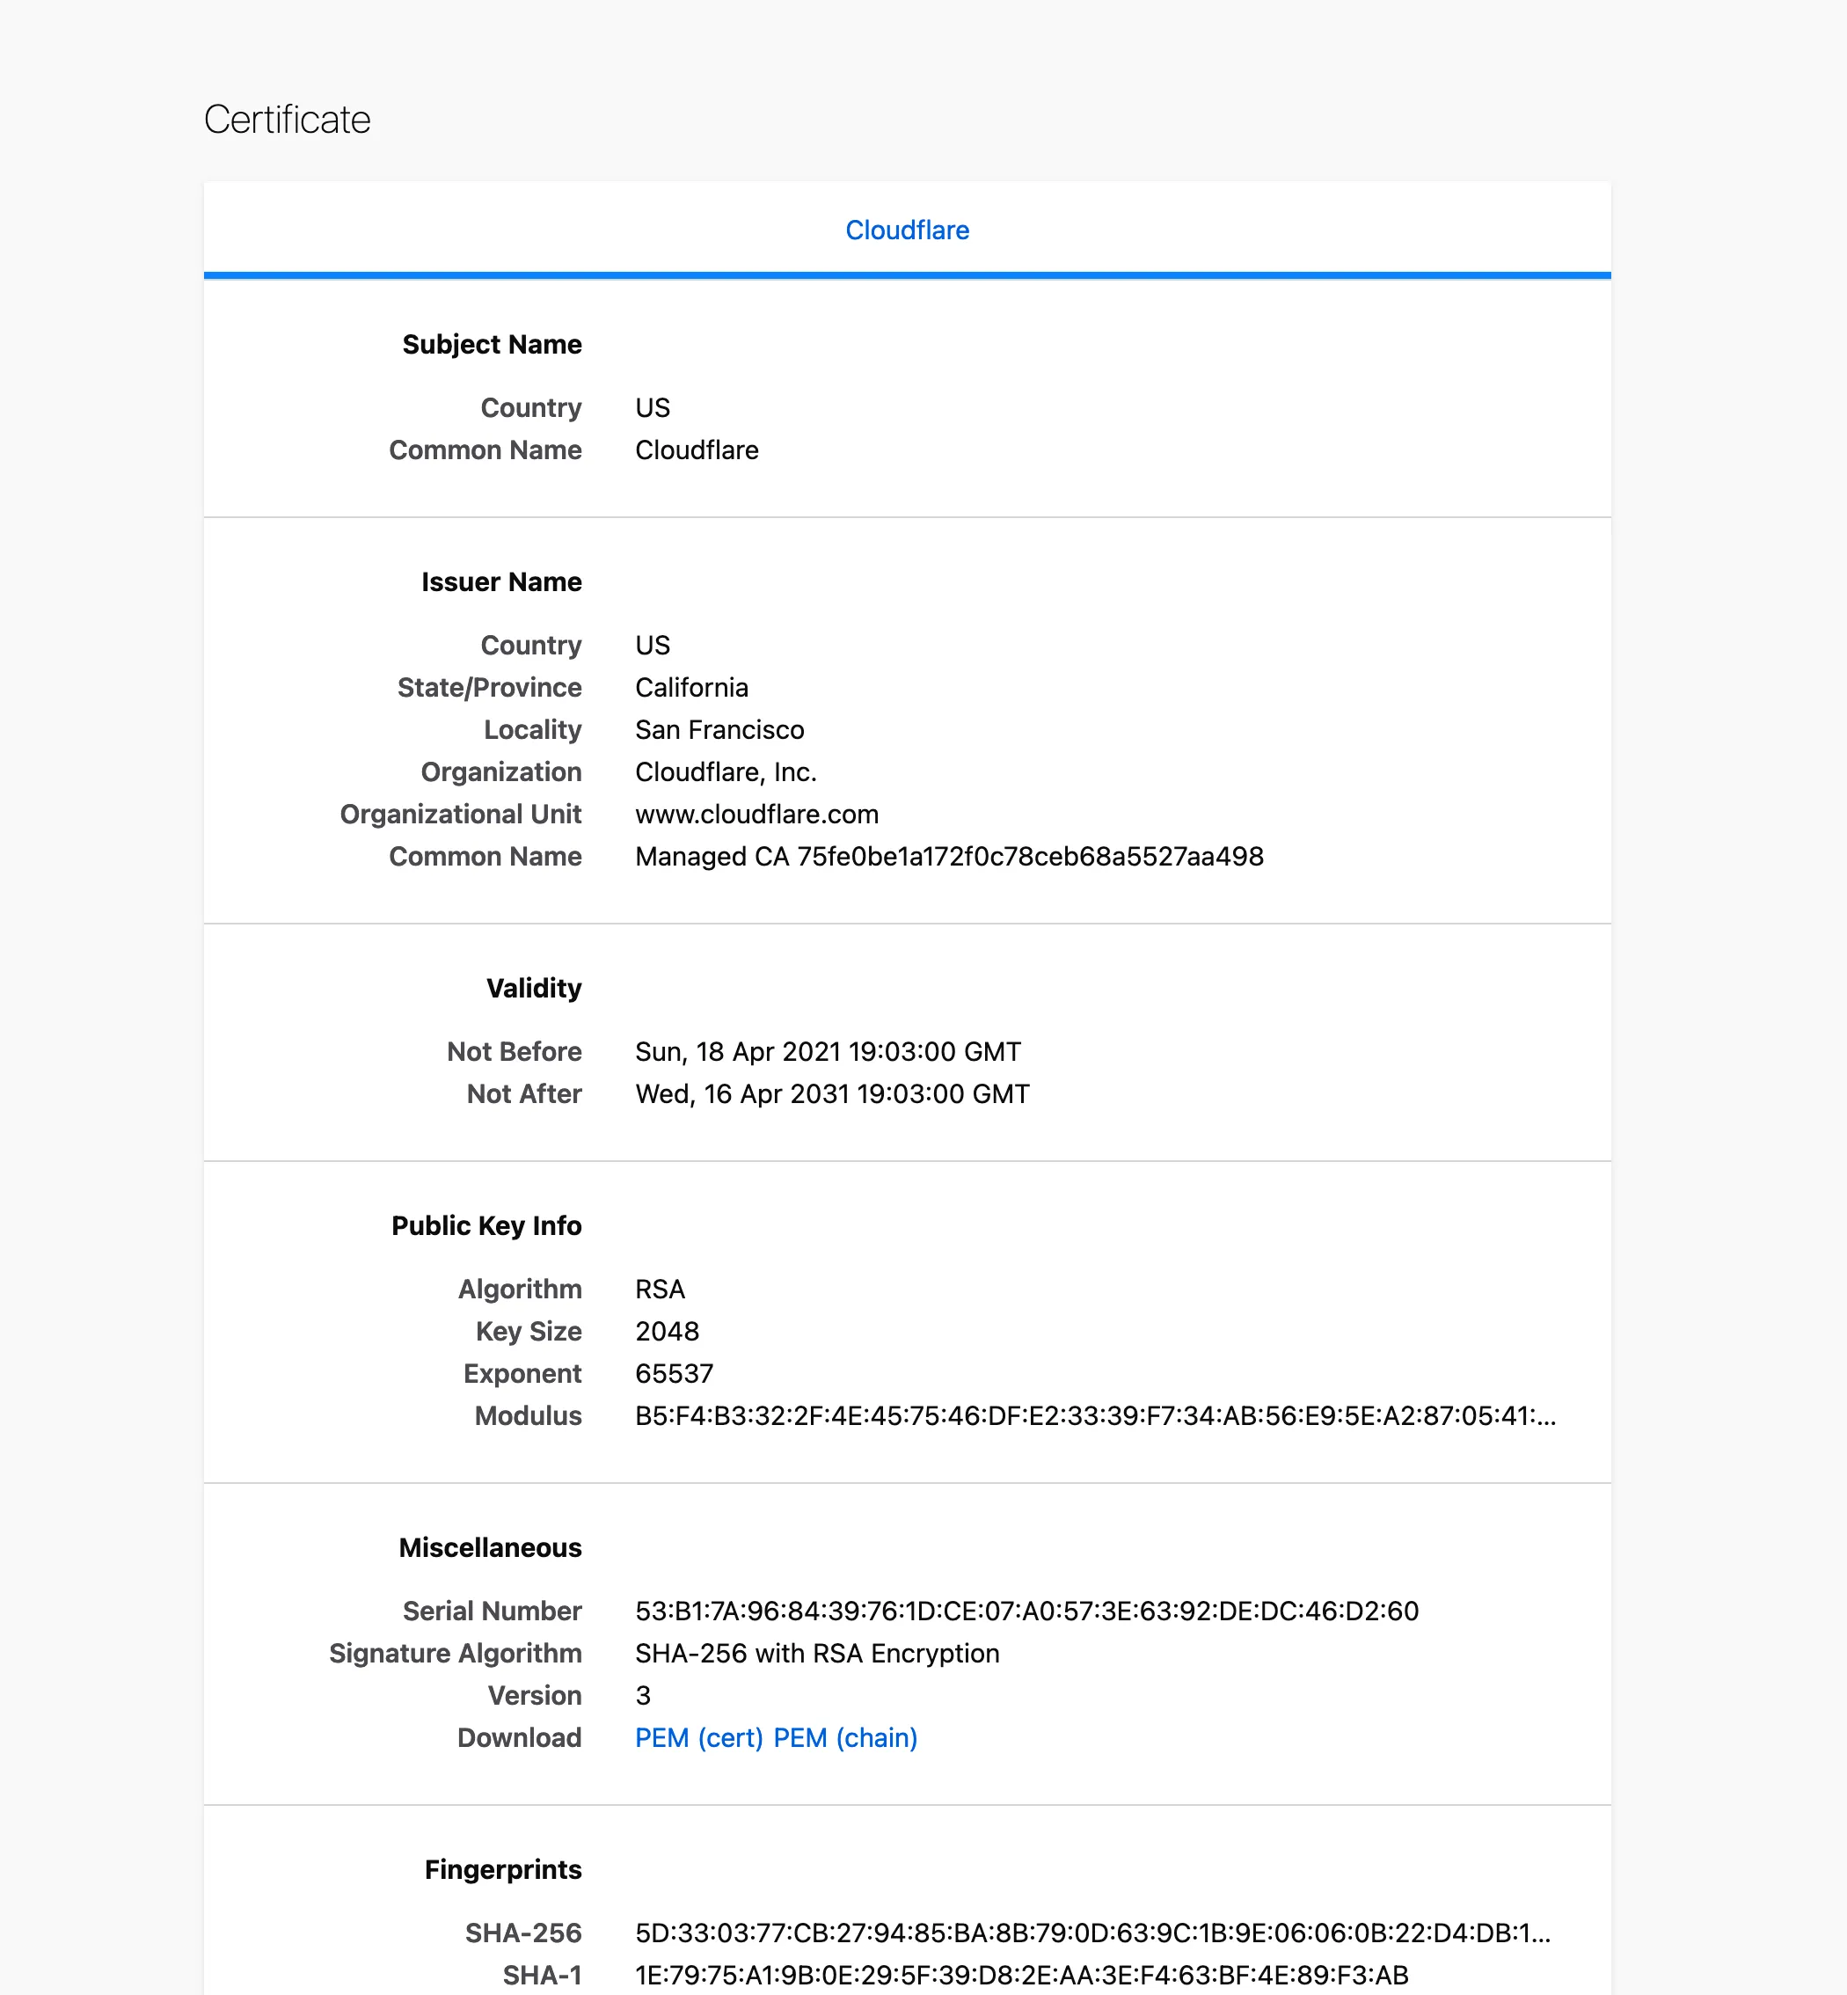
Task: Click the Subject Name section heading
Action: pyautogui.click(x=492, y=345)
